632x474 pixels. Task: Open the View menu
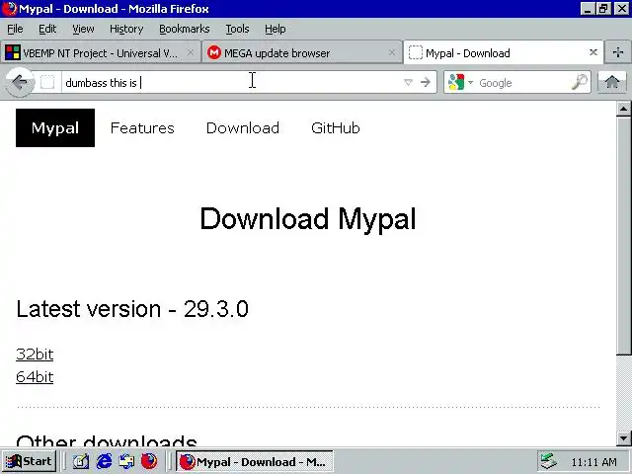point(83,29)
